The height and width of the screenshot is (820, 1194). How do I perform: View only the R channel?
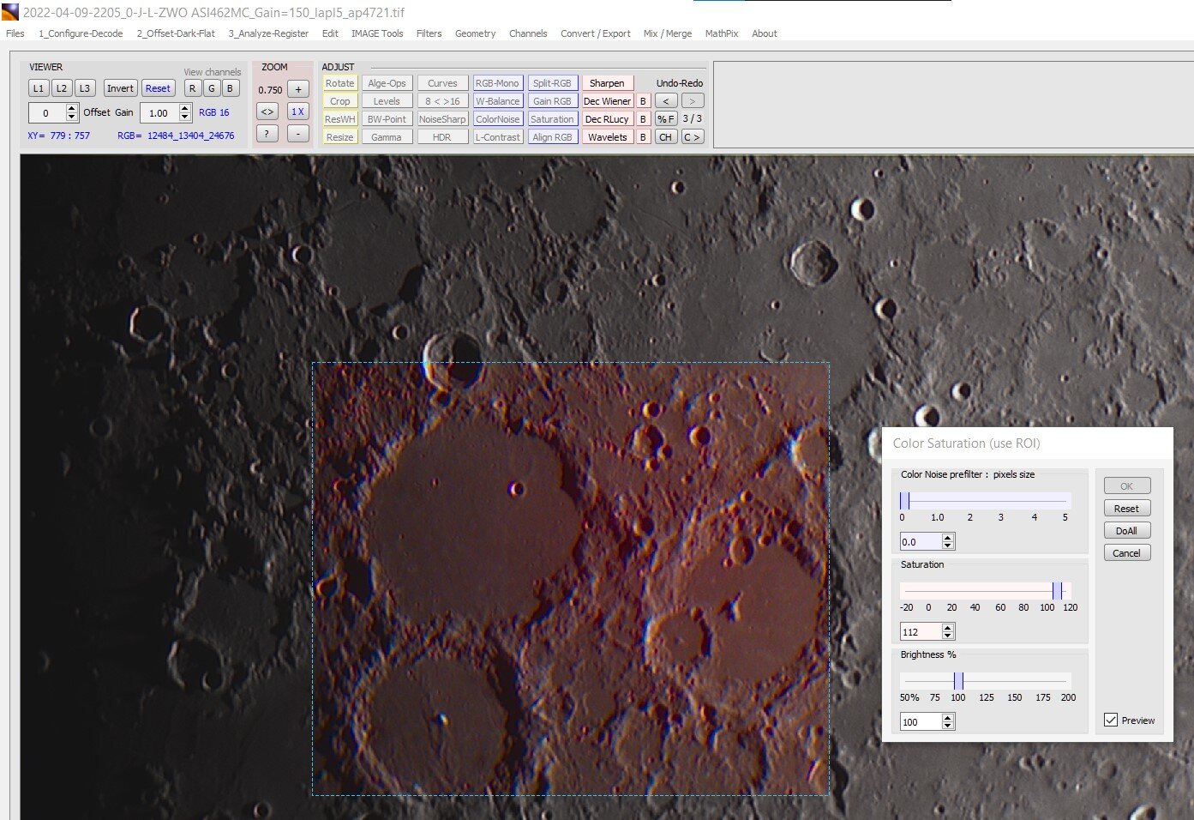(x=193, y=88)
